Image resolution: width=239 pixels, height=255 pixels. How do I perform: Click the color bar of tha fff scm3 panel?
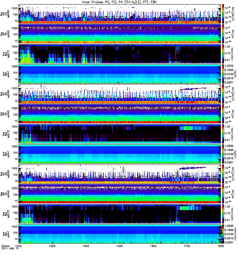tap(223, 34)
